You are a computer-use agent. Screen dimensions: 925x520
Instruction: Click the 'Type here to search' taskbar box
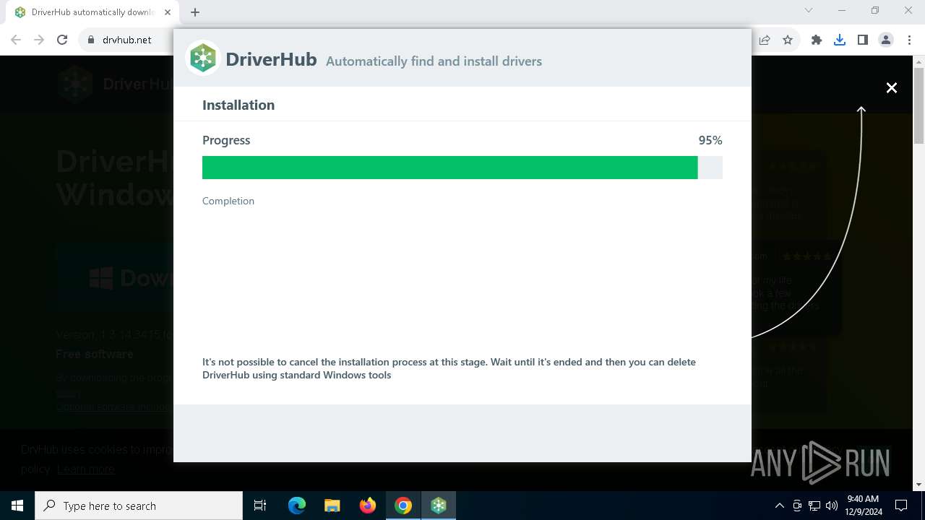click(139, 506)
